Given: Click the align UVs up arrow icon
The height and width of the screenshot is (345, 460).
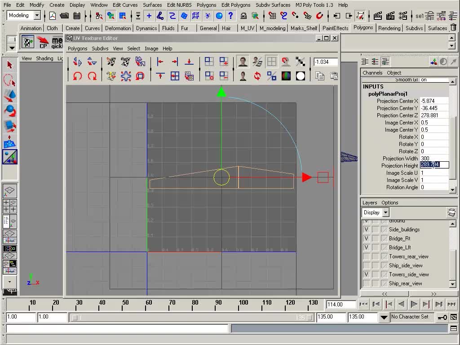Looking at the screenshot, I should click(x=160, y=76).
